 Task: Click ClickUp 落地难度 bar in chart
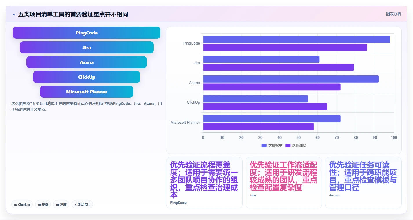click(265, 107)
